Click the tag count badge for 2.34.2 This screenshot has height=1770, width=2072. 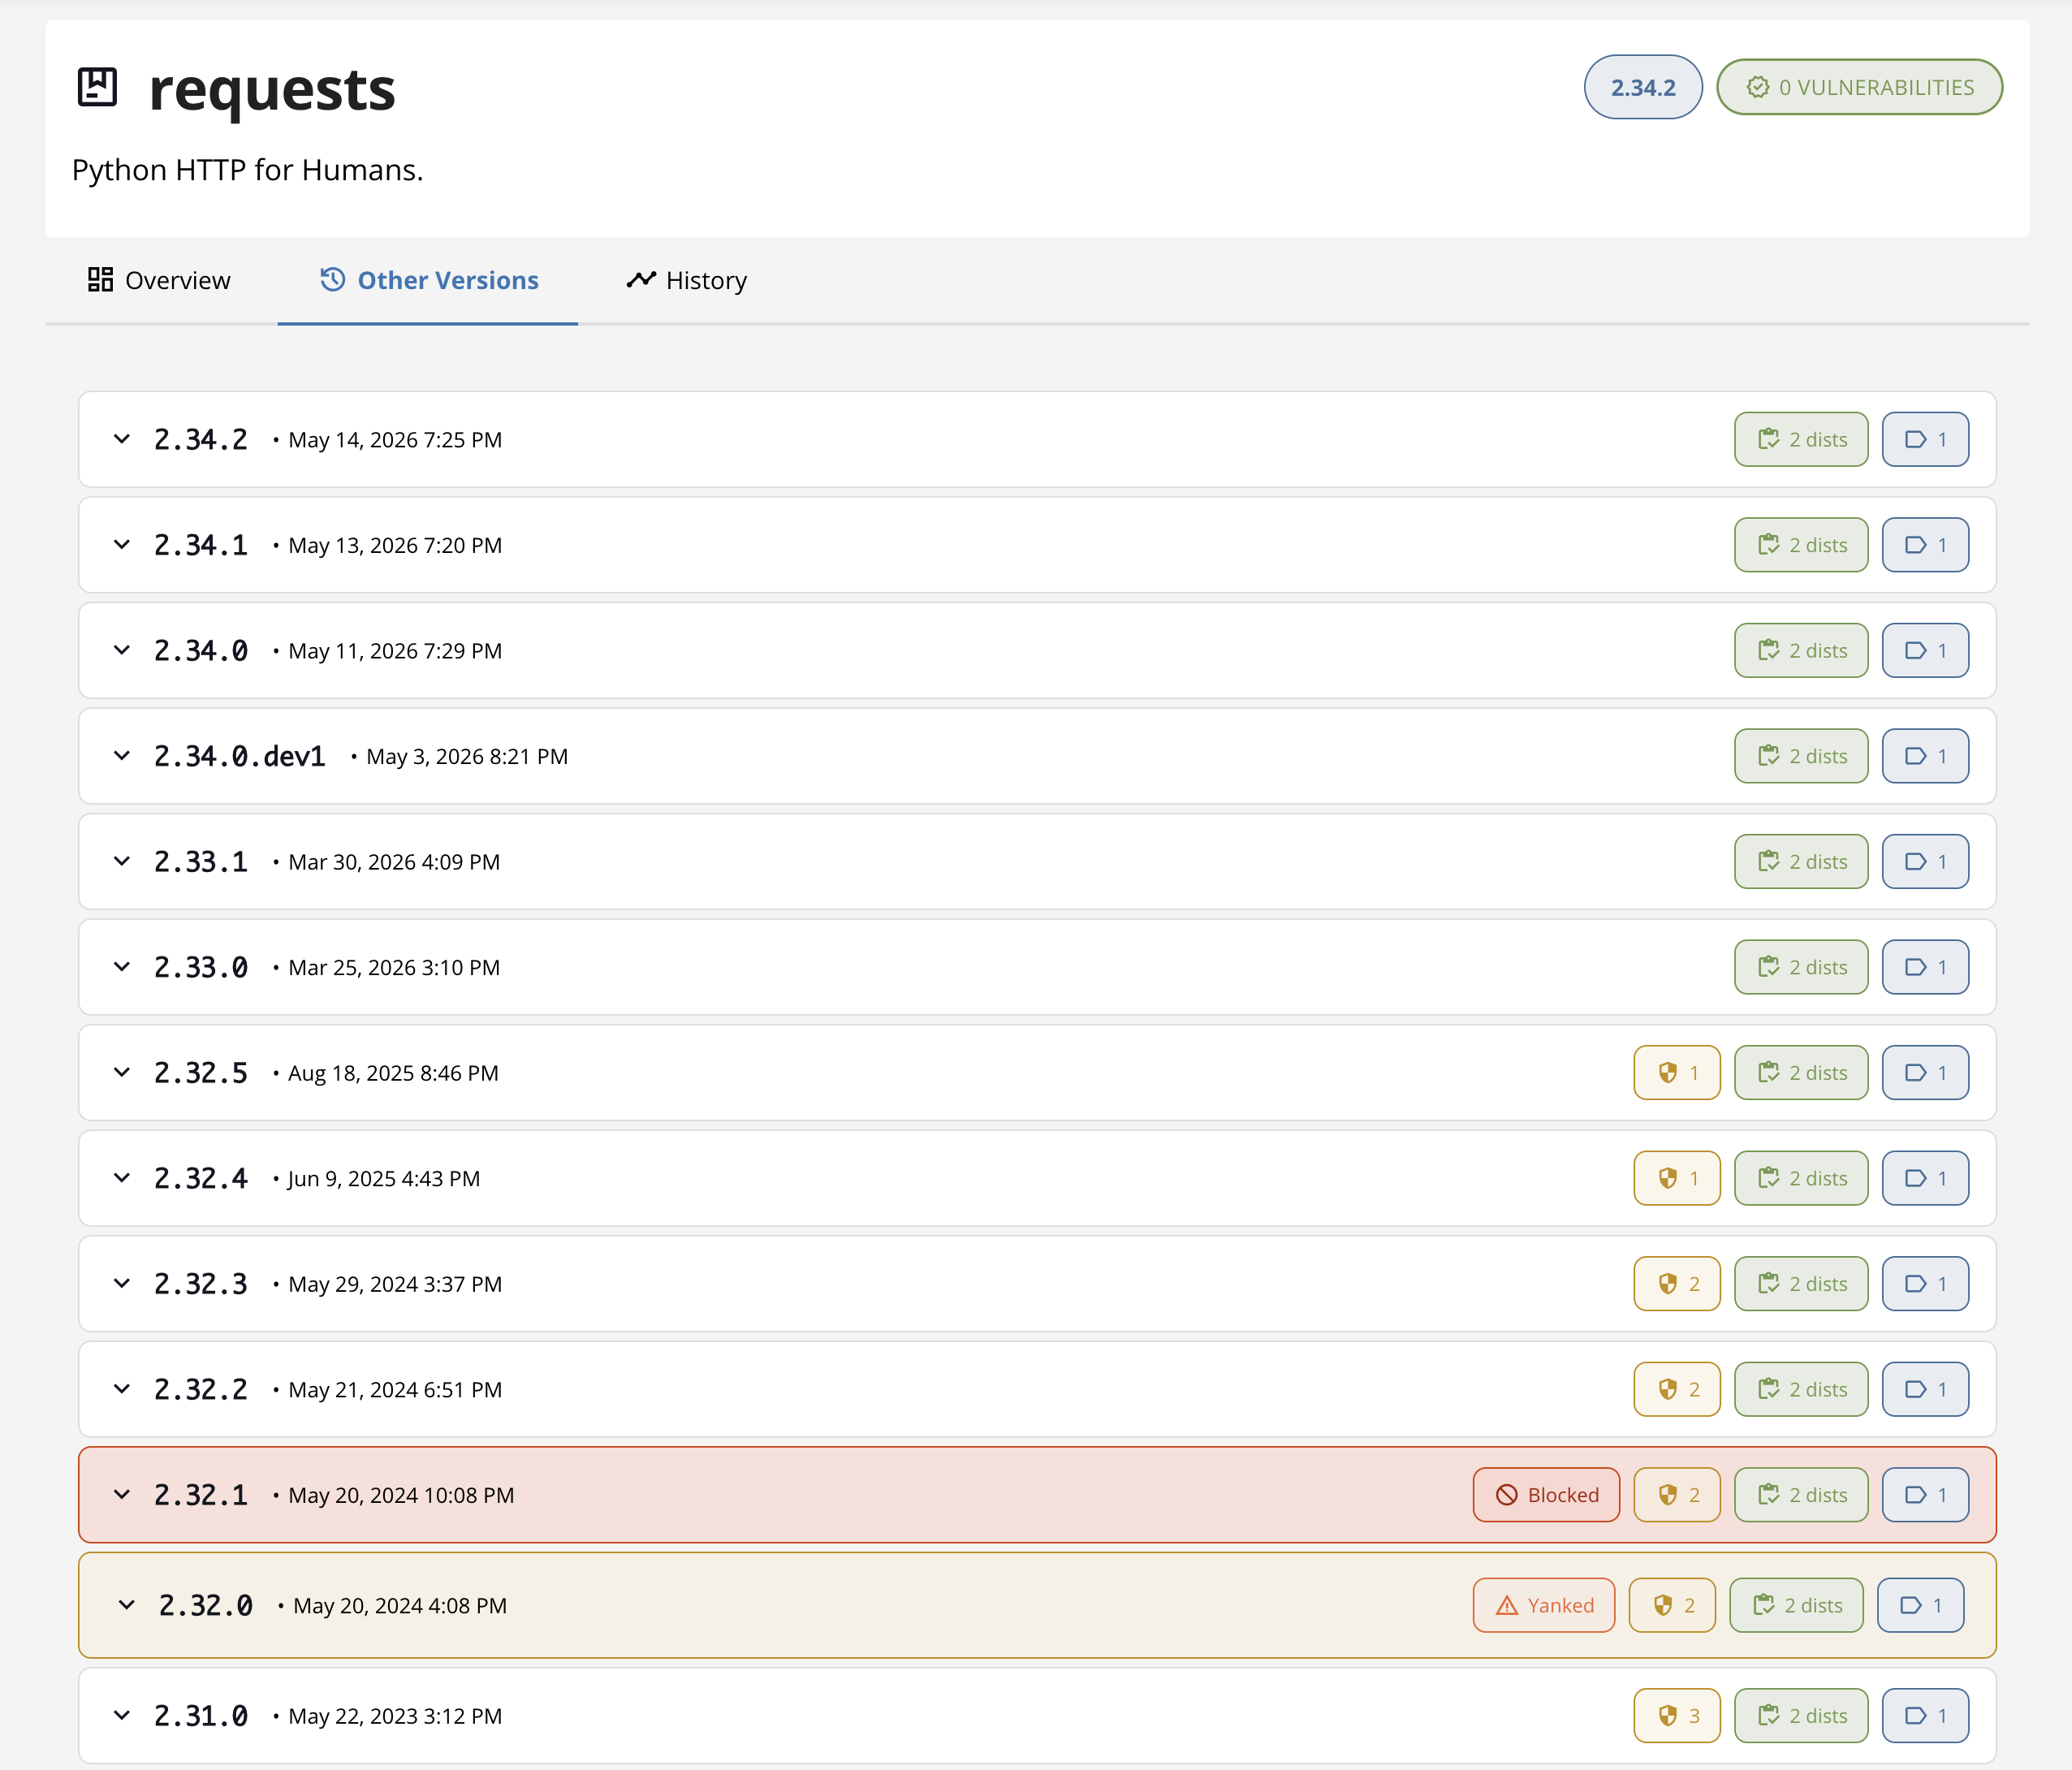(x=1925, y=439)
